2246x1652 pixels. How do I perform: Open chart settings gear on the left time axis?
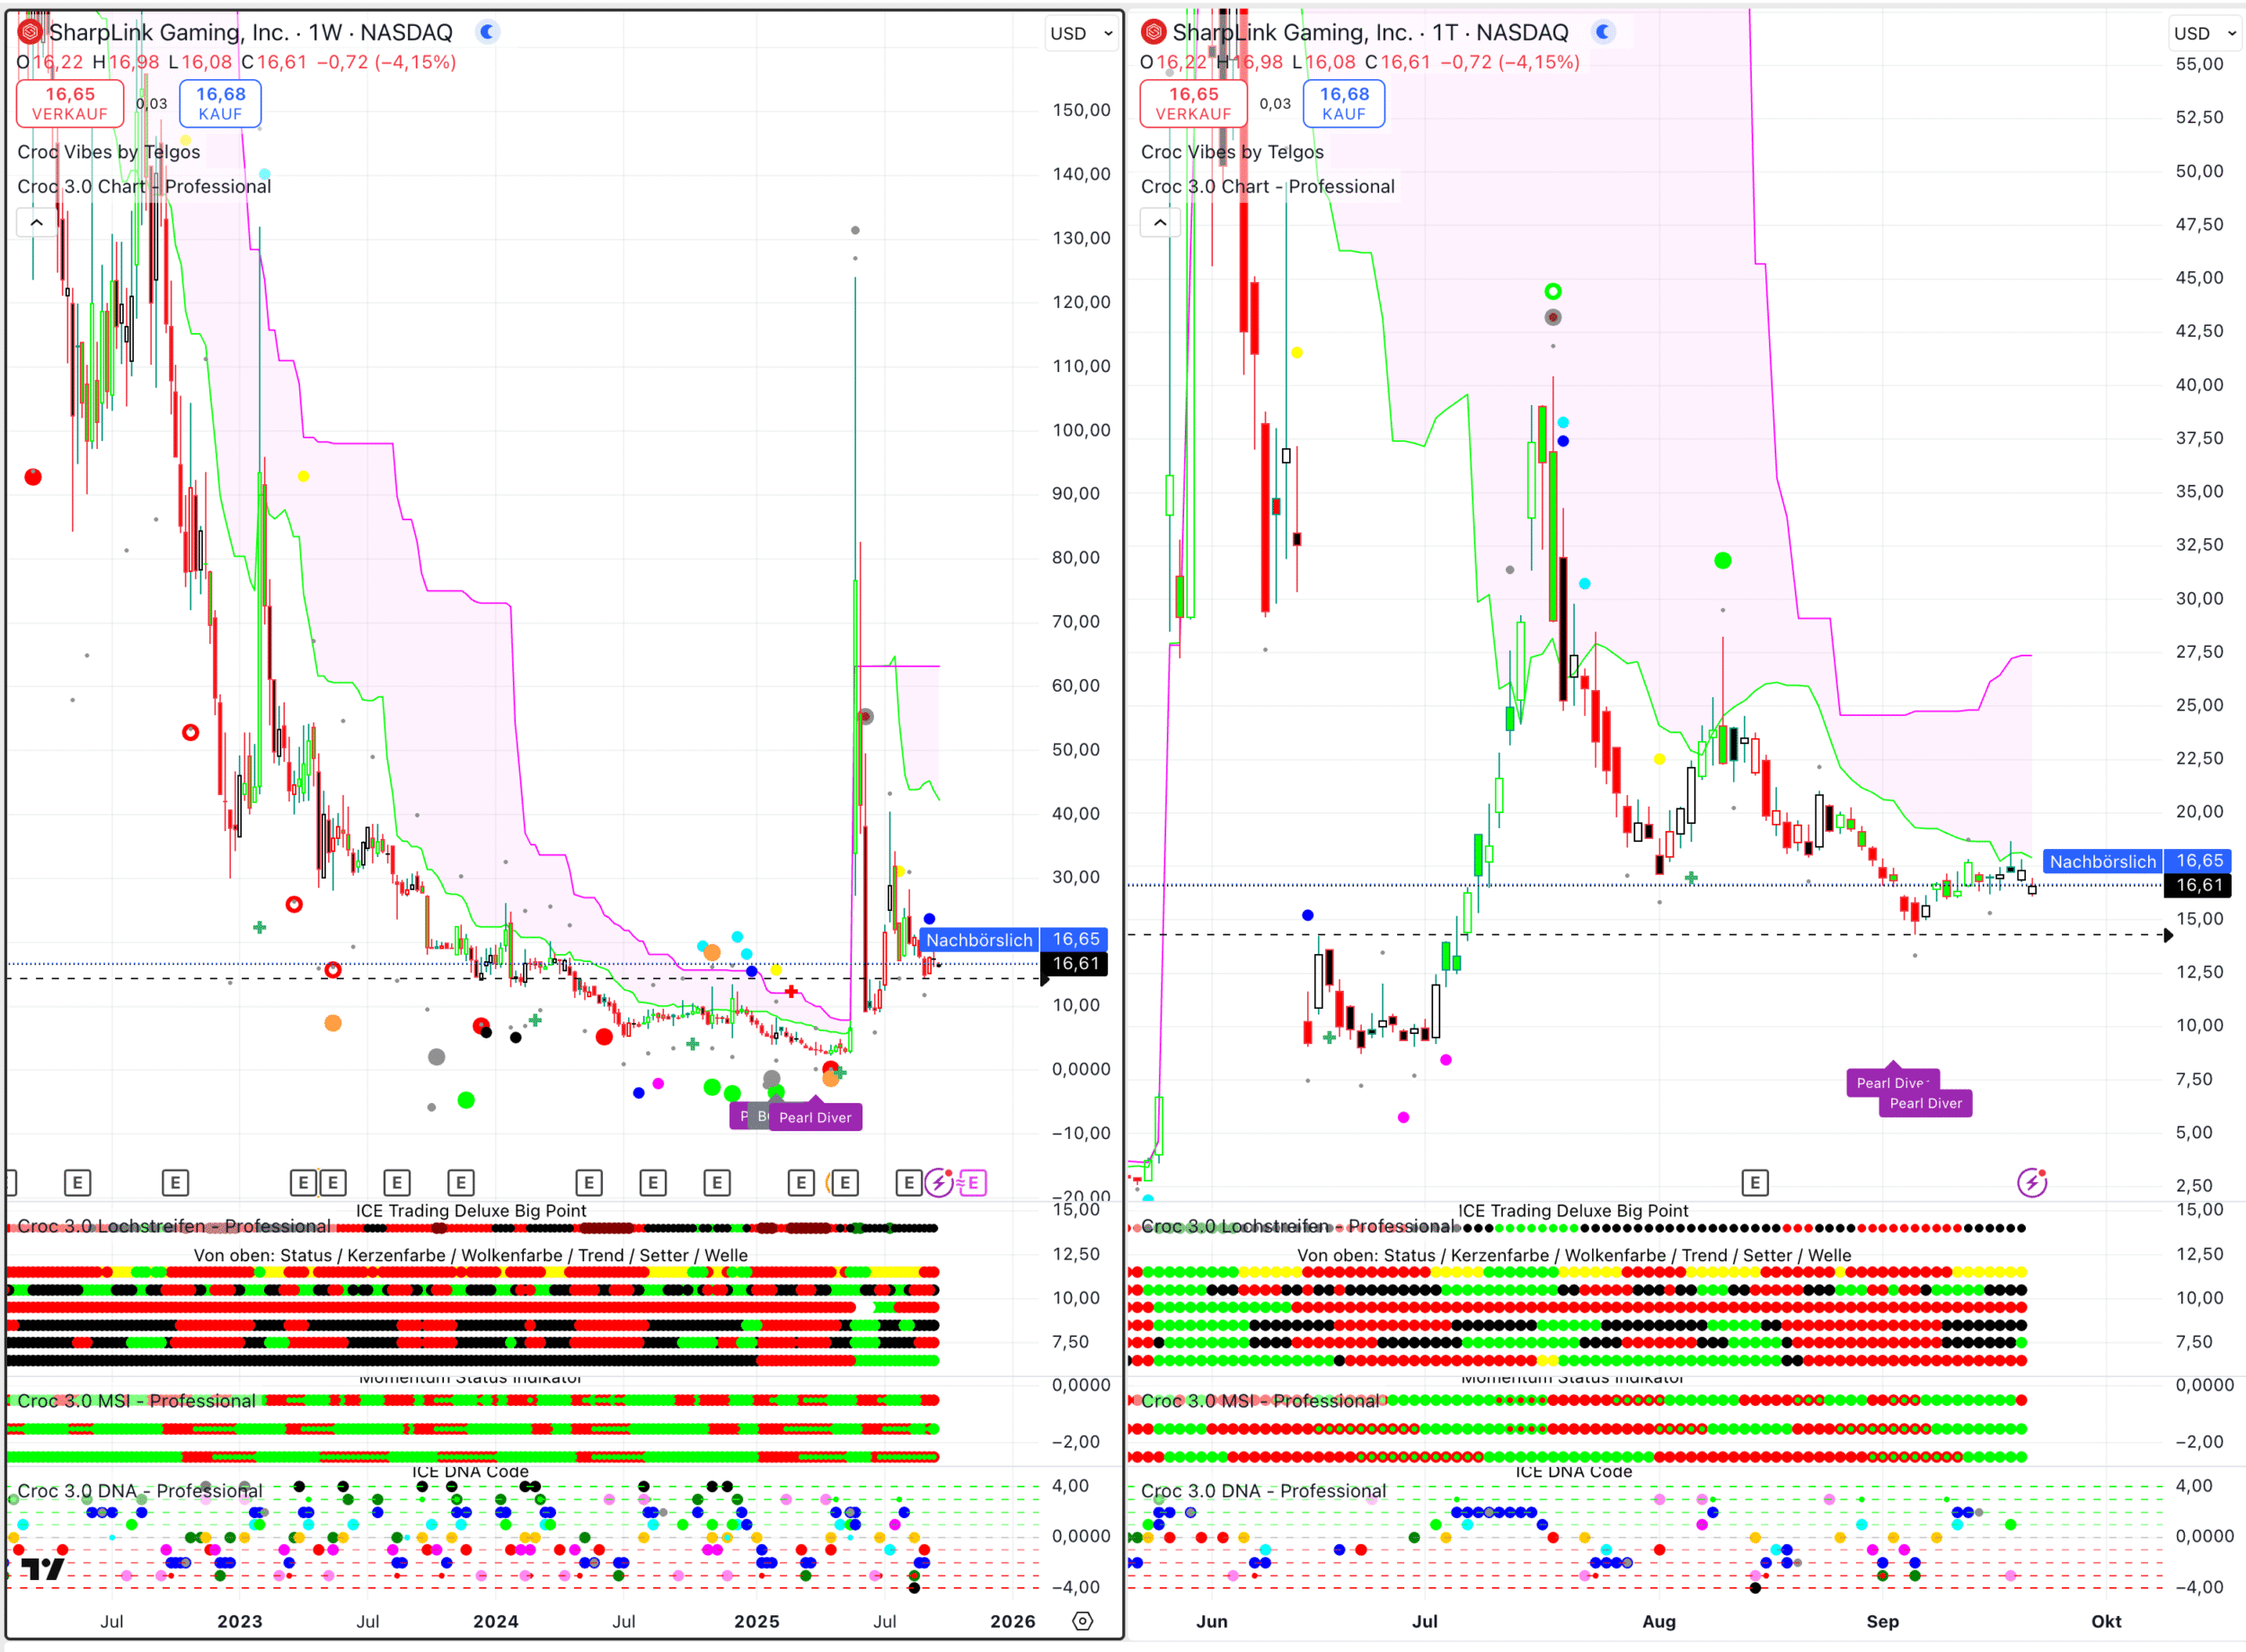click(1082, 1621)
